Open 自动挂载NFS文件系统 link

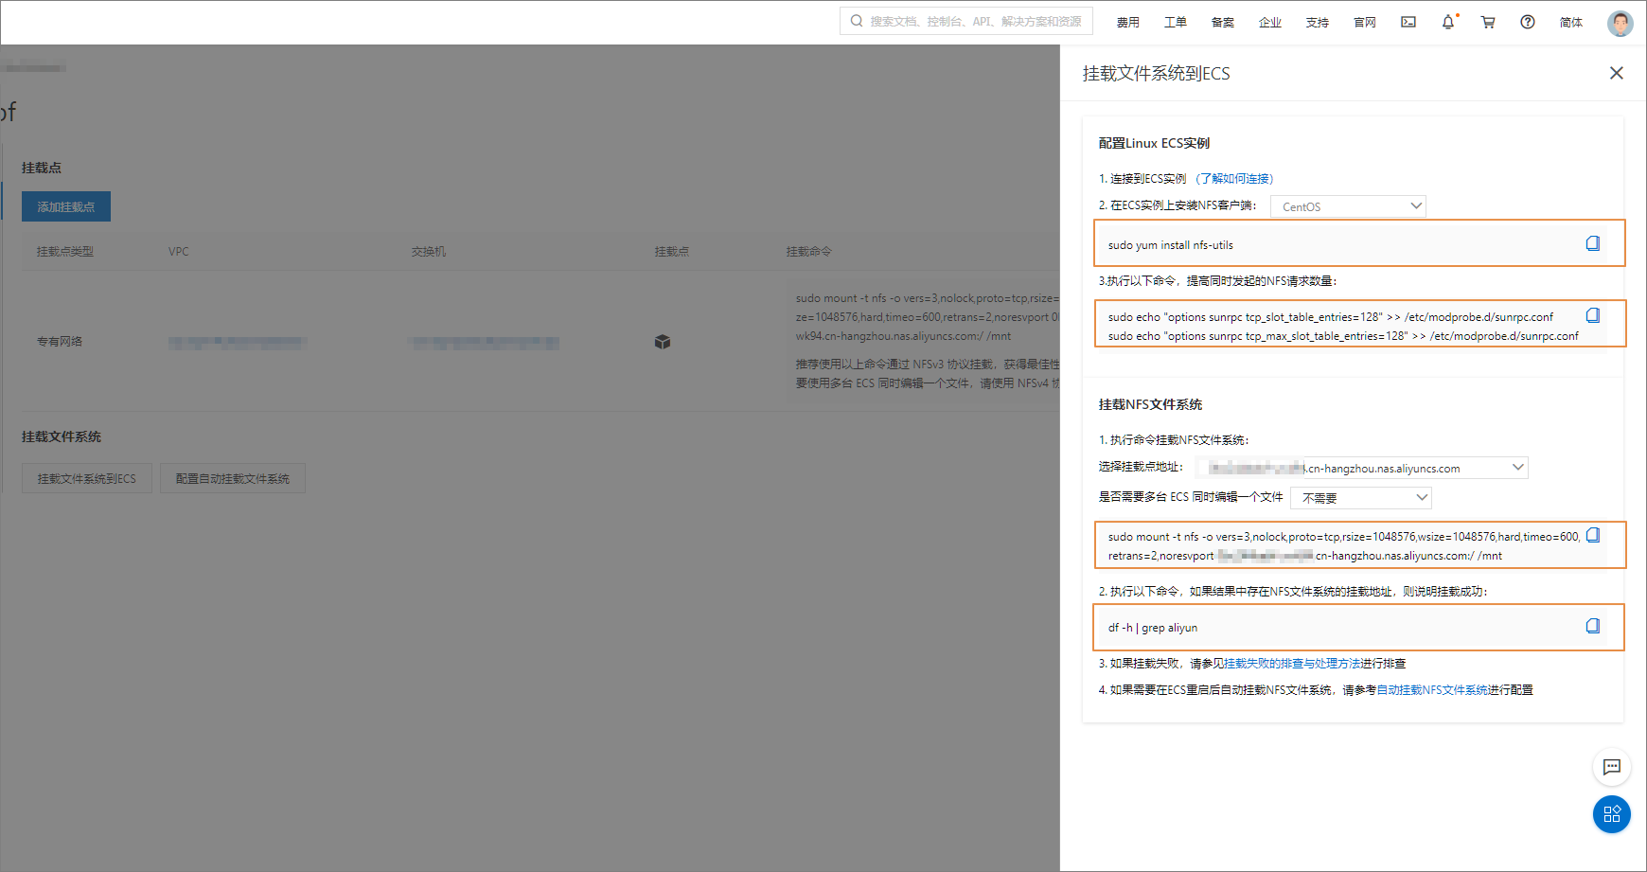tap(1431, 689)
